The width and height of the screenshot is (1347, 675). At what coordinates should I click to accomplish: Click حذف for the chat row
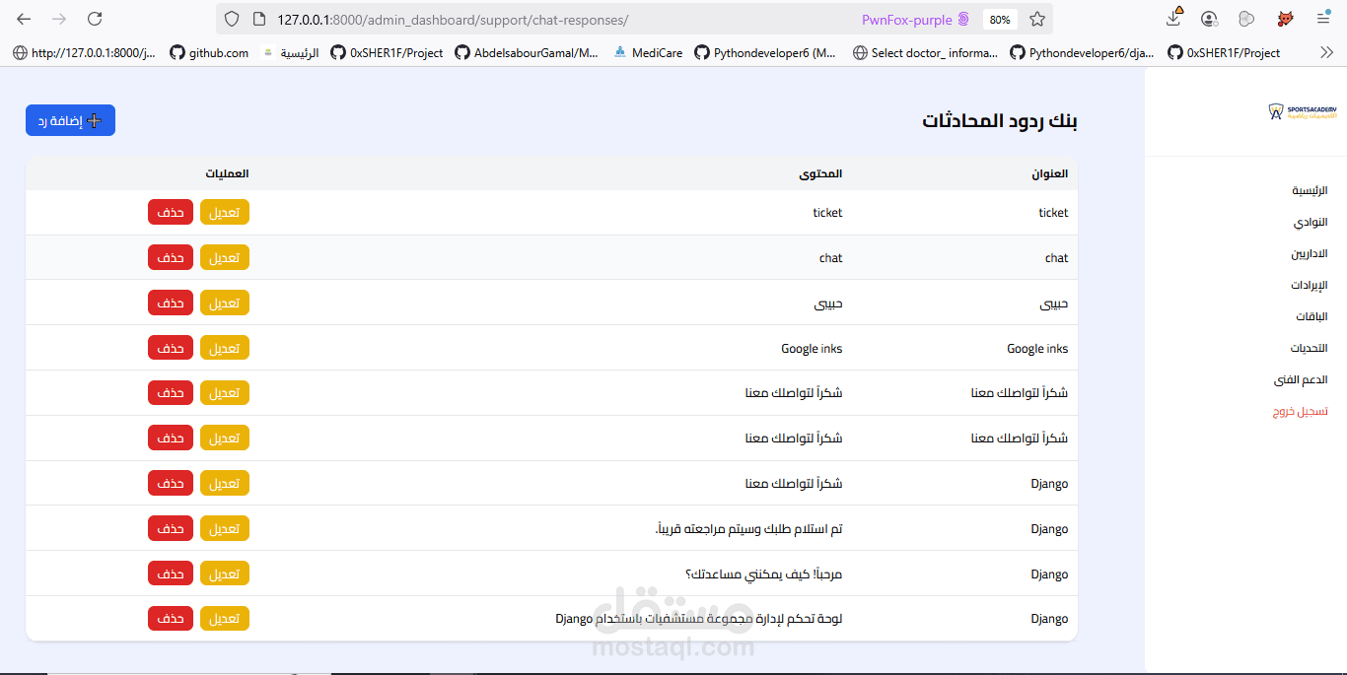pos(171,257)
